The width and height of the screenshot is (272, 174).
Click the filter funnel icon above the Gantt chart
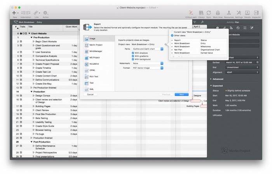click(195, 22)
